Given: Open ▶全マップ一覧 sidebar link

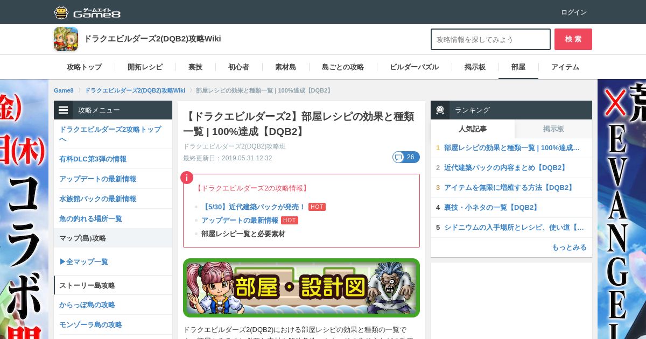Looking at the screenshot, I should coord(83,262).
